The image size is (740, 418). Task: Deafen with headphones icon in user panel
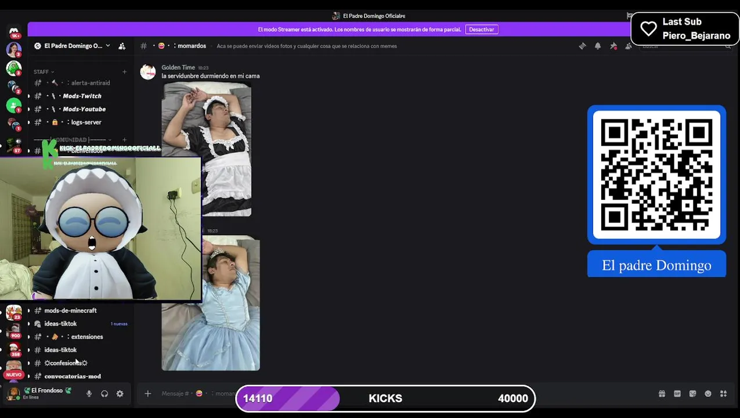[x=104, y=394]
